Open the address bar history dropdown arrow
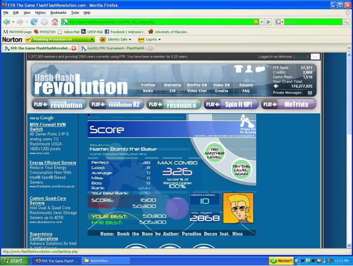The height and width of the screenshot is (266, 353). pyautogui.click(x=262, y=22)
